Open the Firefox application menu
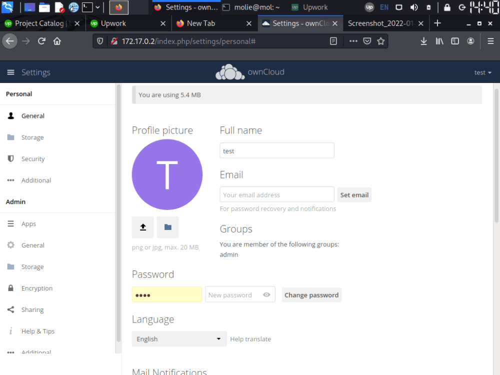This screenshot has width=500, height=375. [491, 41]
